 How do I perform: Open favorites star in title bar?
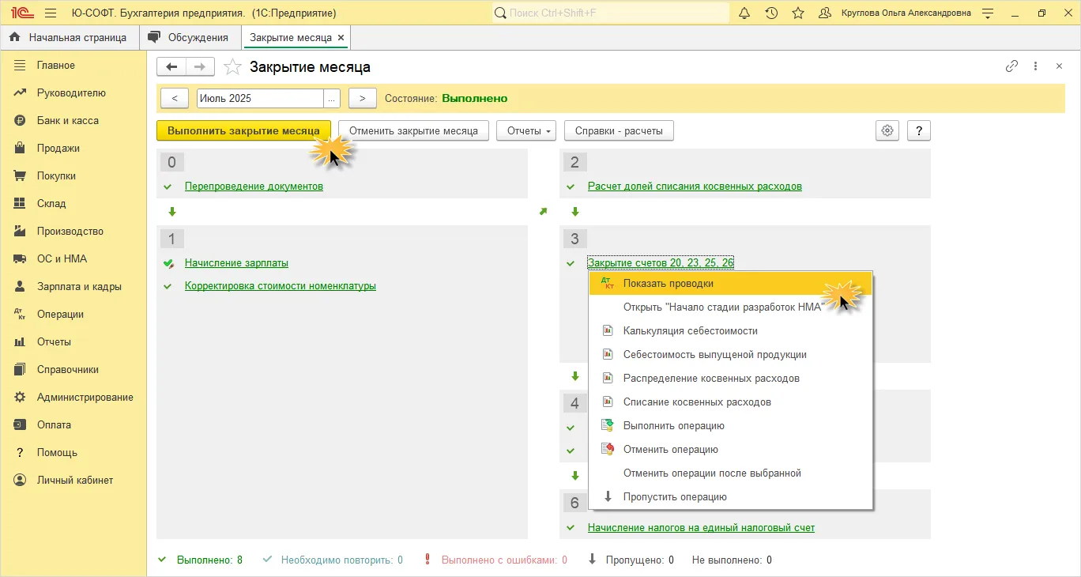(x=798, y=13)
